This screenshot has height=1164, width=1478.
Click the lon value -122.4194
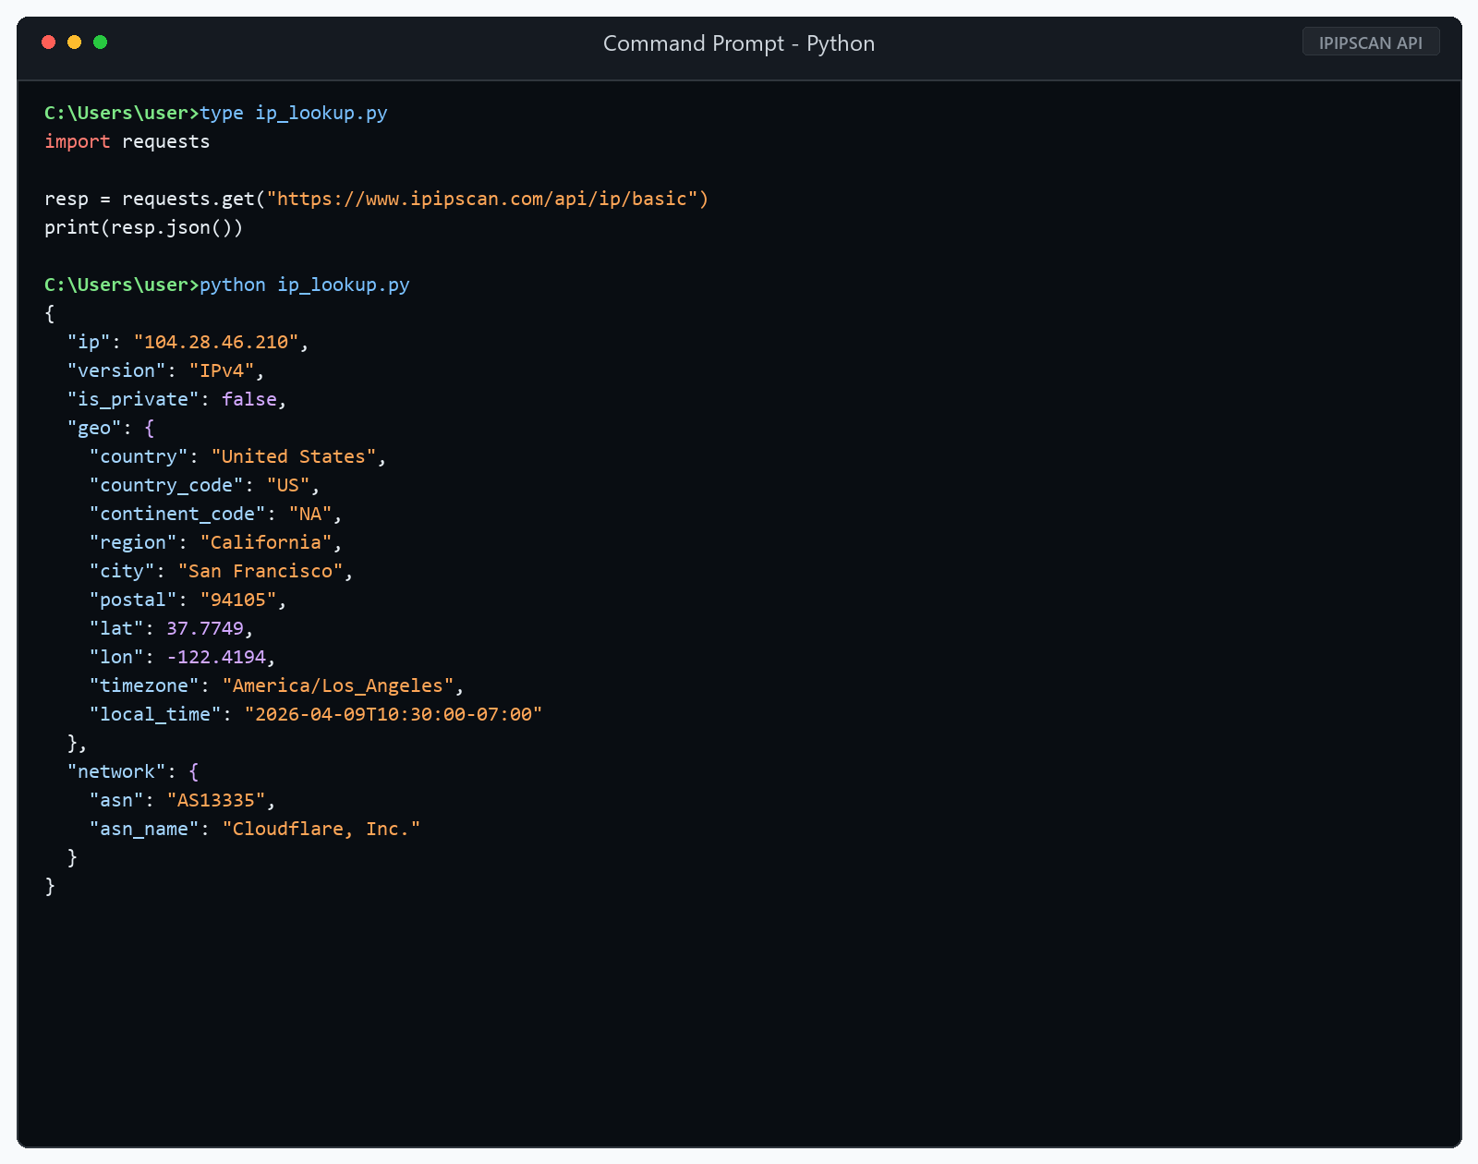pos(216,657)
